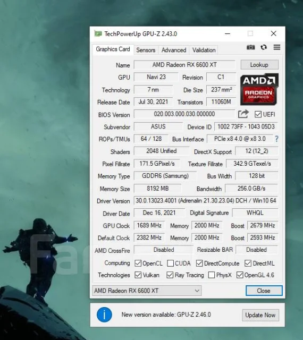This screenshot has height=340, width=303.
Task: Click the Boost value 2679 MHz
Action: [263, 225]
